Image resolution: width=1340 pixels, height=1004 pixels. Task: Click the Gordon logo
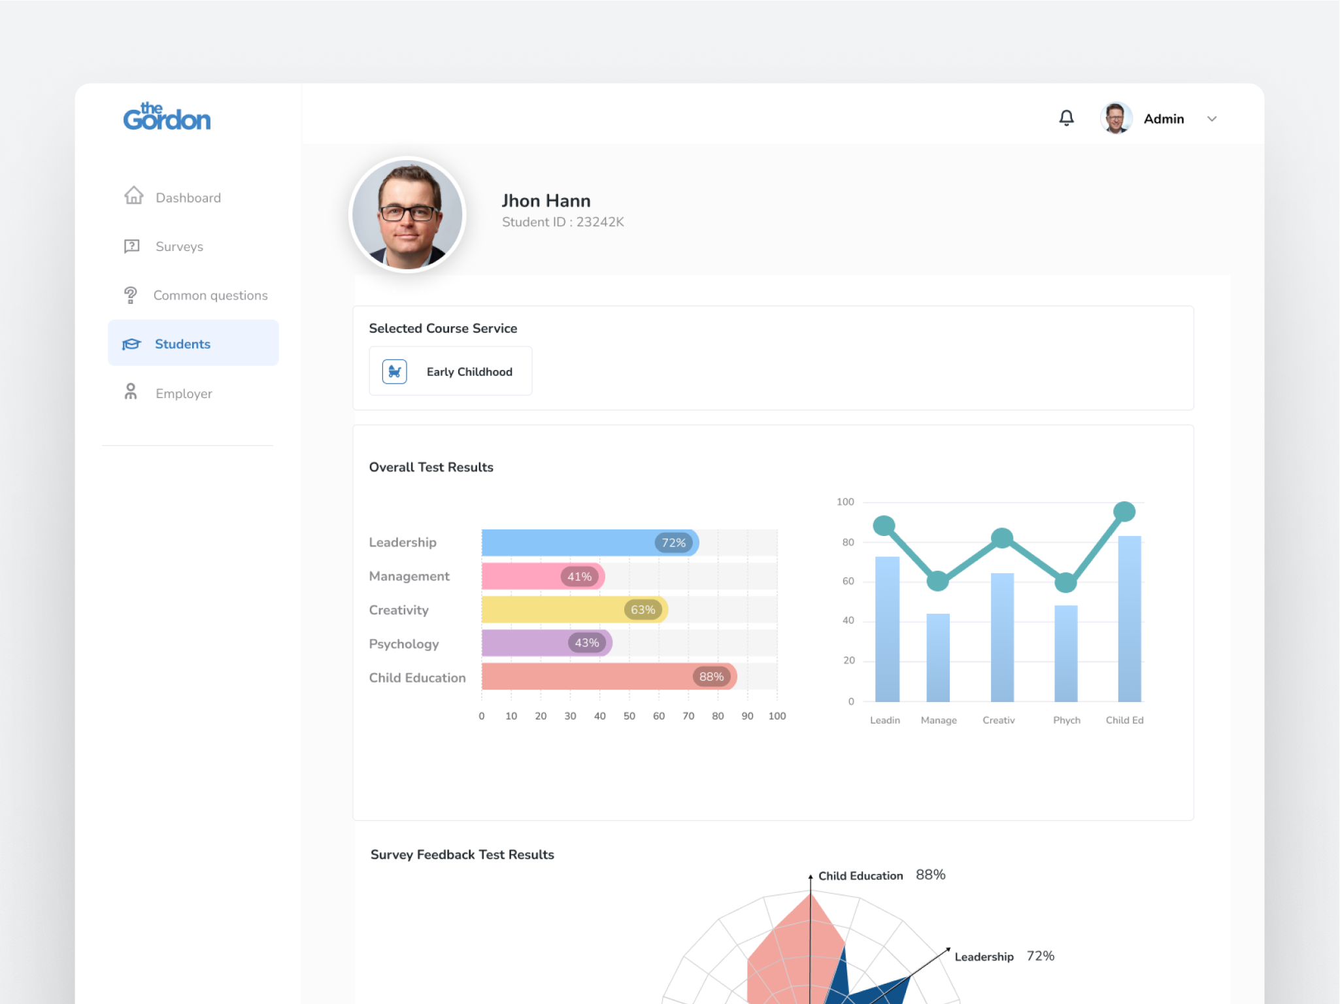tap(167, 117)
